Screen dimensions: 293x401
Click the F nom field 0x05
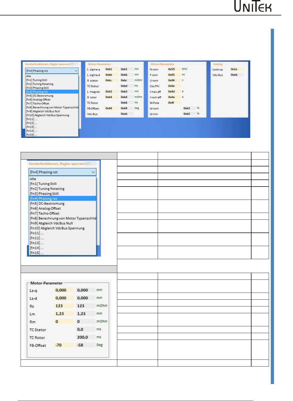tap(174, 75)
